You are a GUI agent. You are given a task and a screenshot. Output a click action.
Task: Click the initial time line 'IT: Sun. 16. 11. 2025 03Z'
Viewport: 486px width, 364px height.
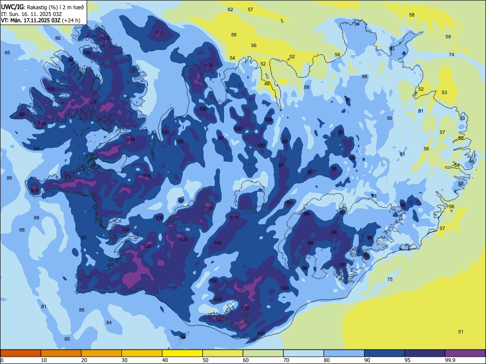point(31,14)
